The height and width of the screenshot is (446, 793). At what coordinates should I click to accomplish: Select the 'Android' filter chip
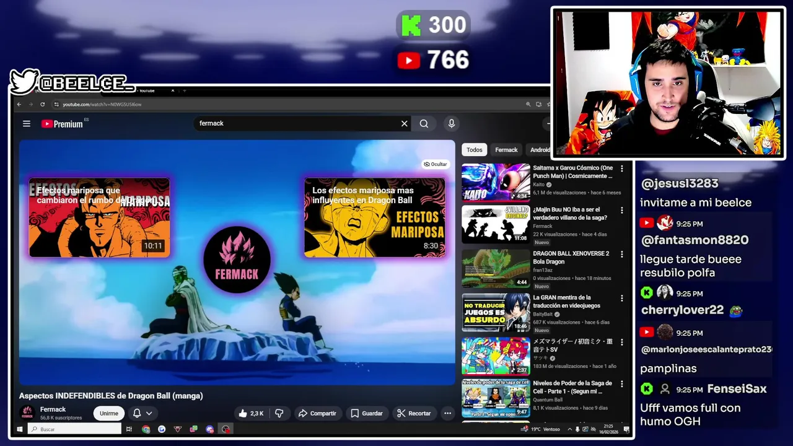click(x=538, y=150)
